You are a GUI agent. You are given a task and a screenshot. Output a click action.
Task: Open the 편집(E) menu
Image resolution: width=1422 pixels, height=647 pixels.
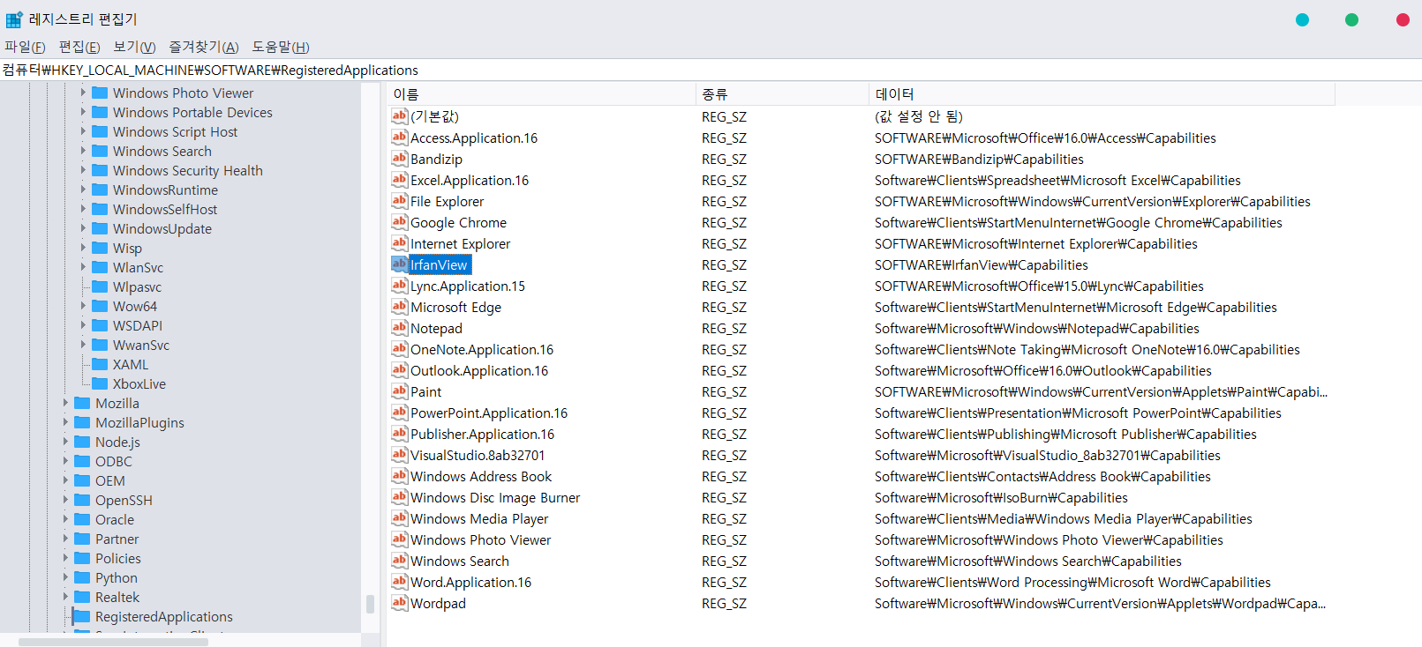[x=79, y=47]
